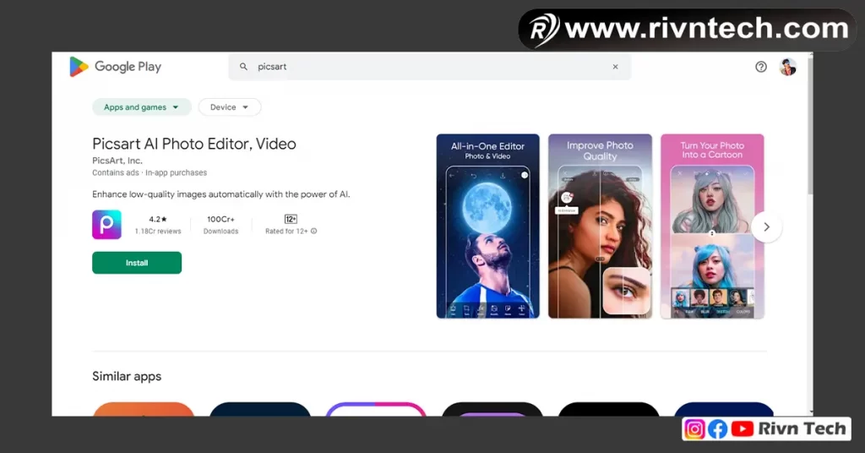Open the Turn Your Photo Into a Cartoon screenshot
Screen dimensions: 865x453
tap(712, 226)
